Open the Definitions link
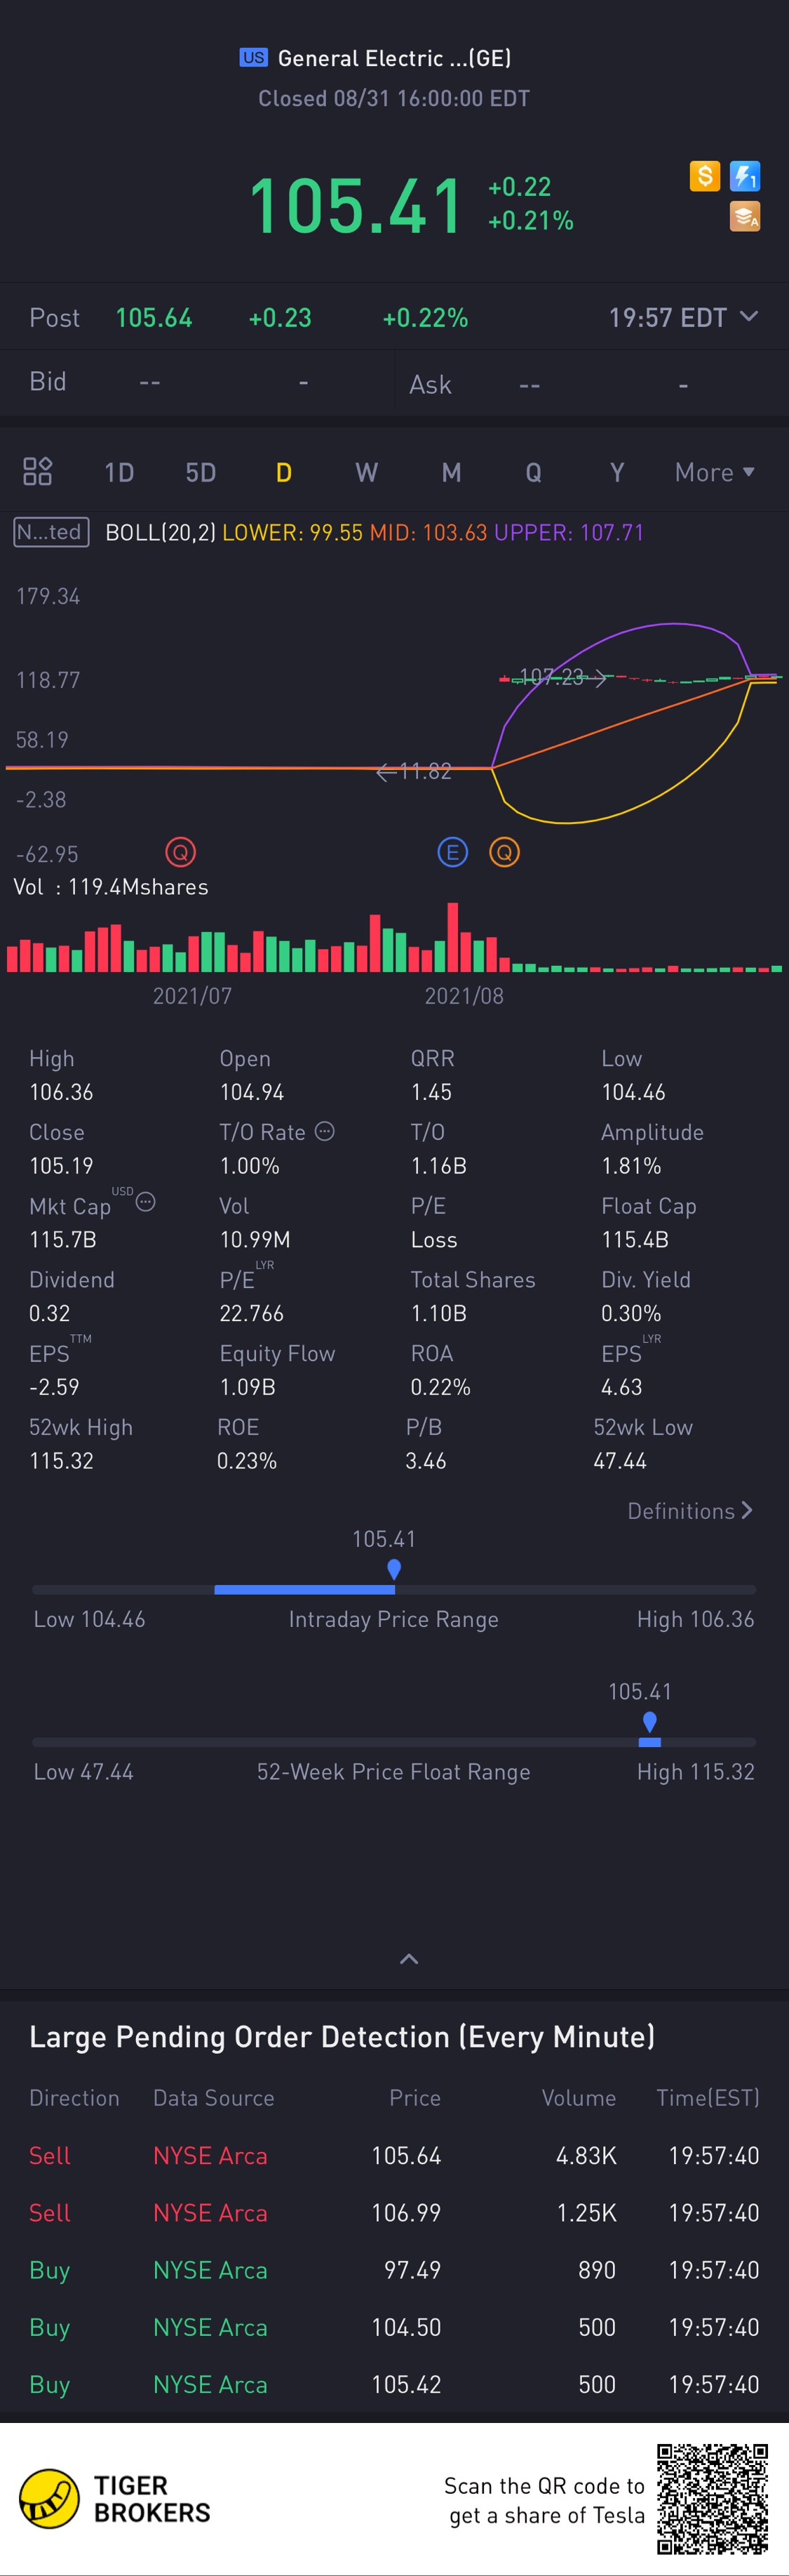The height and width of the screenshot is (2576, 789). point(689,1510)
